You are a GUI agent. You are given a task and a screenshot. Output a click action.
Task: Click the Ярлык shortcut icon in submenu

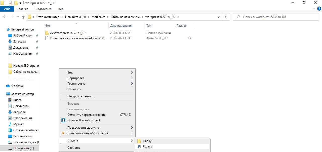pyautogui.click(x=139, y=146)
